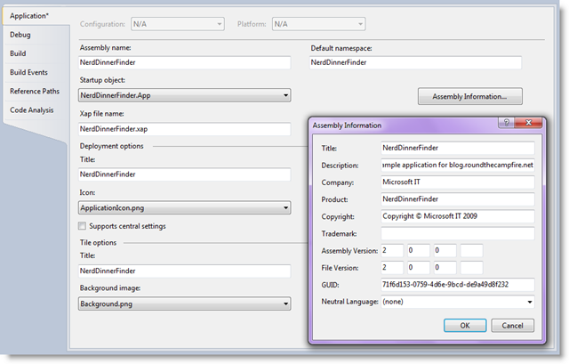Expand the Startup object combo box
569x364 pixels.
184,95
